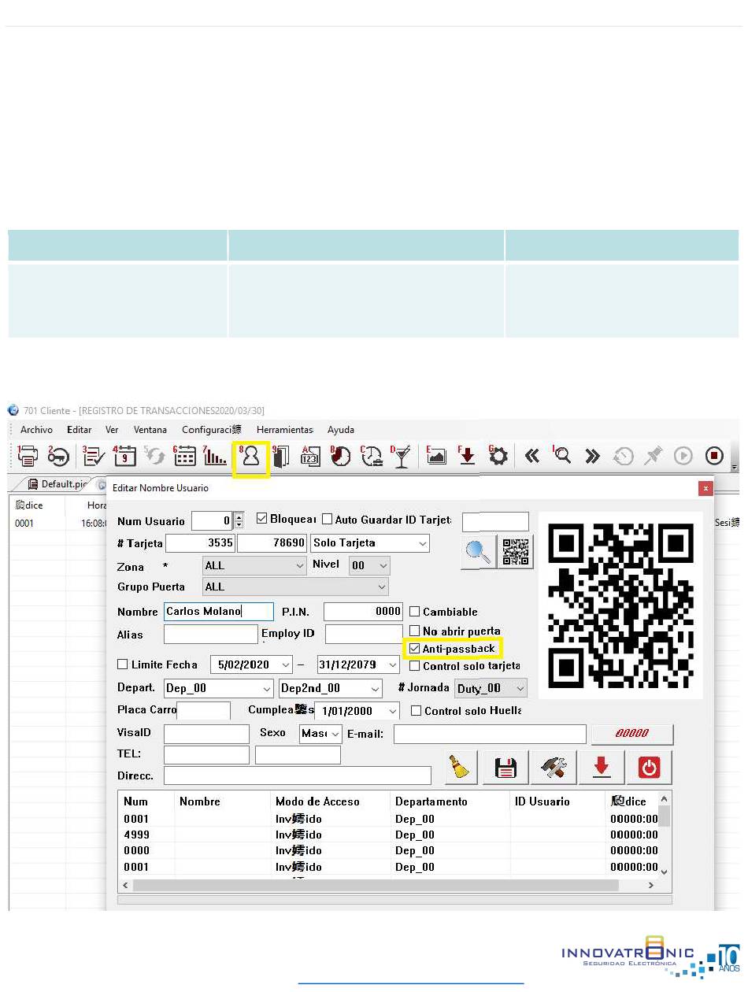Click the picture icon labeled E
748x992 pixels.
click(x=436, y=457)
